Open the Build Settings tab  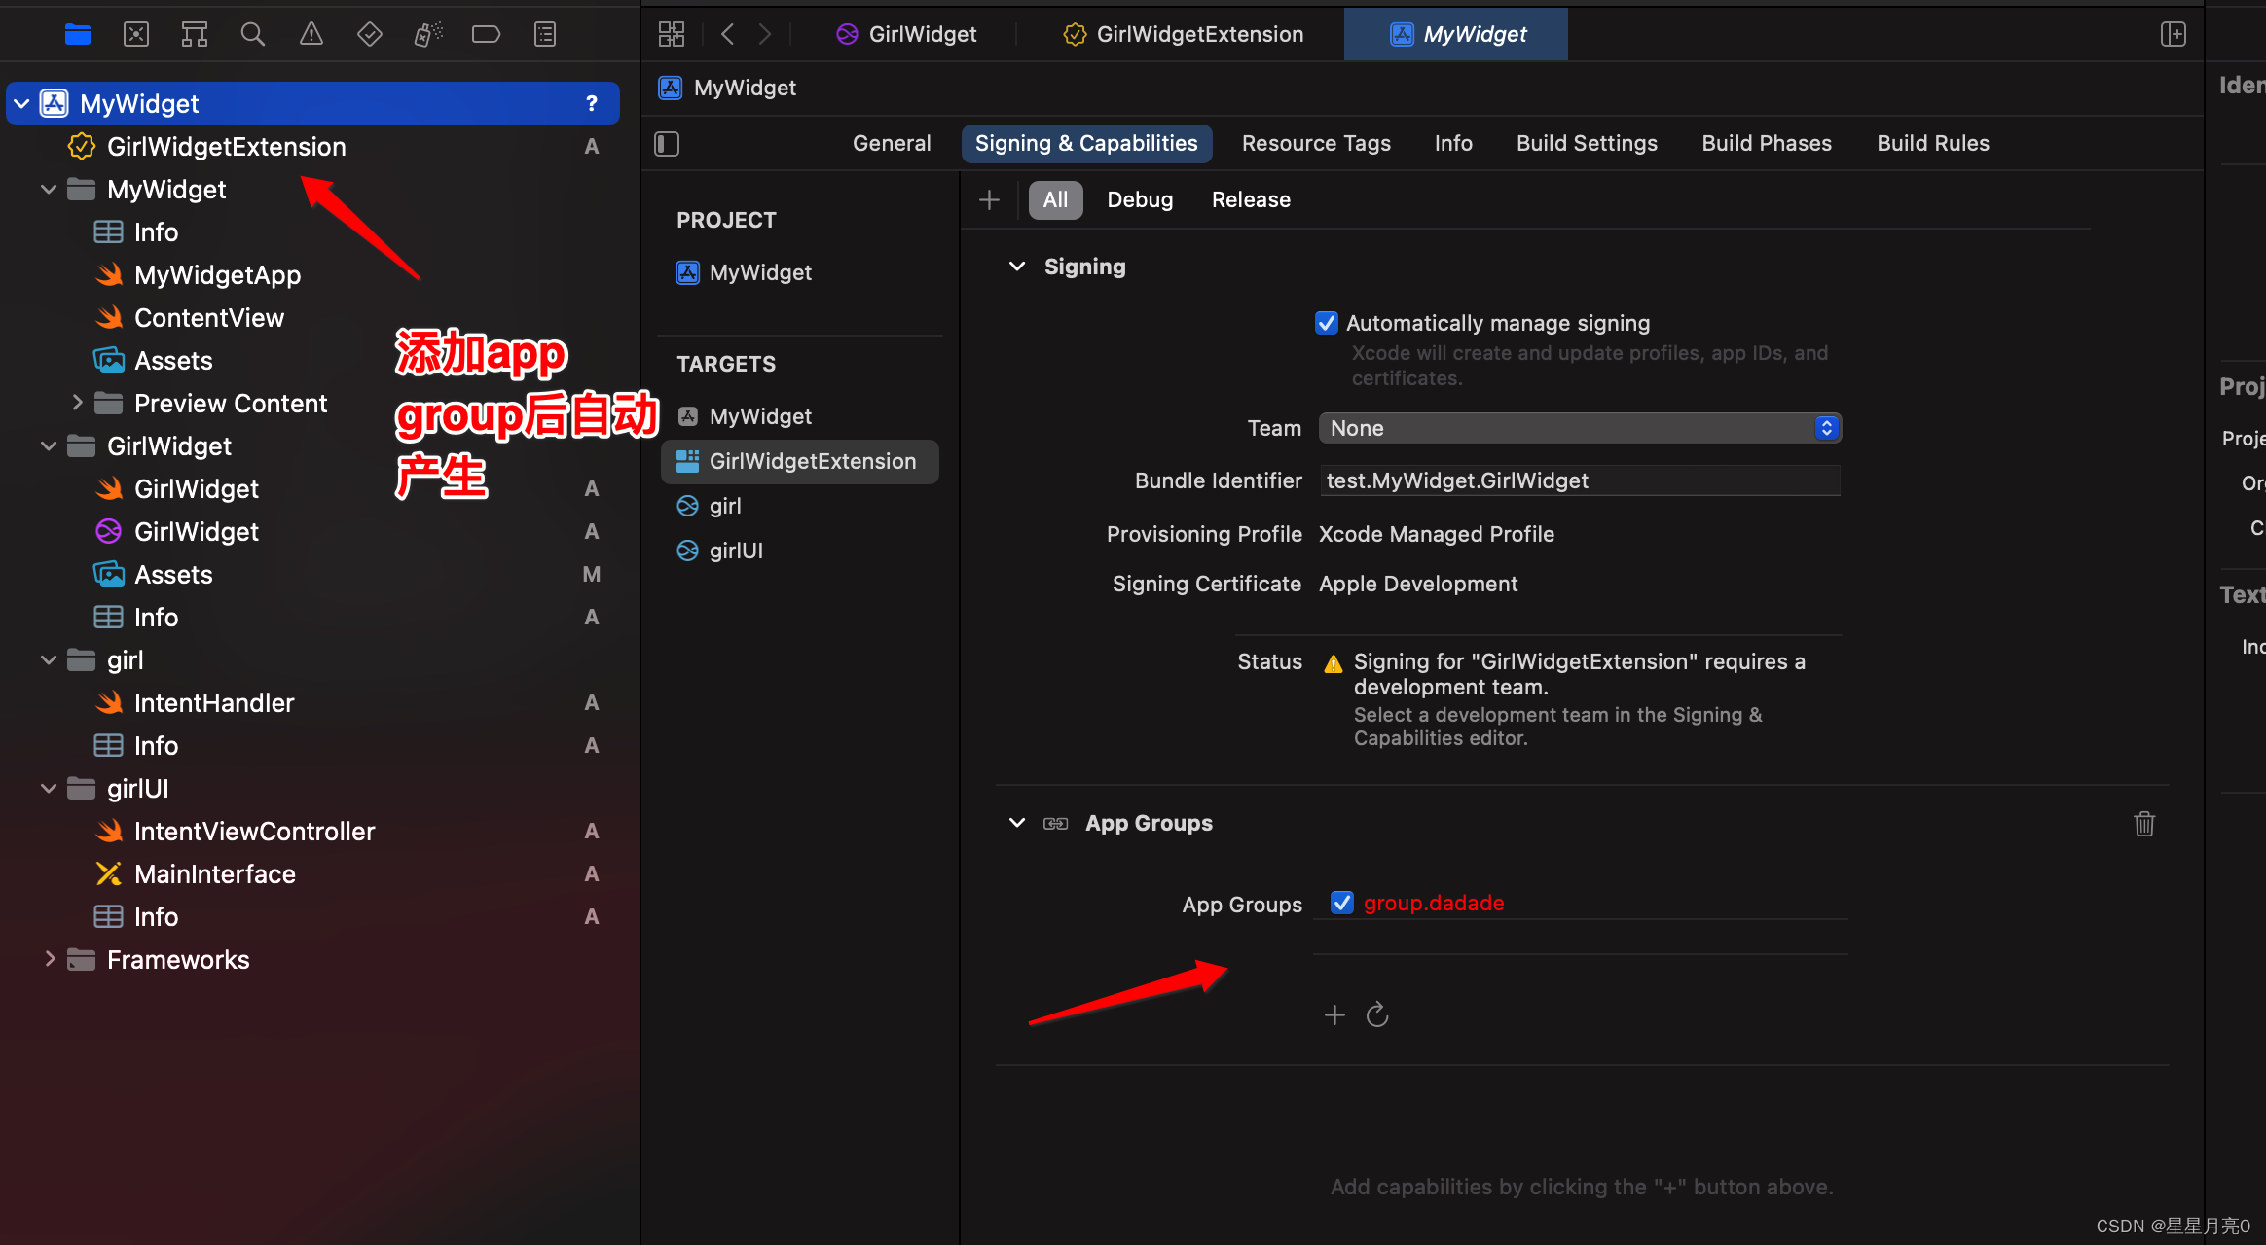click(1587, 144)
